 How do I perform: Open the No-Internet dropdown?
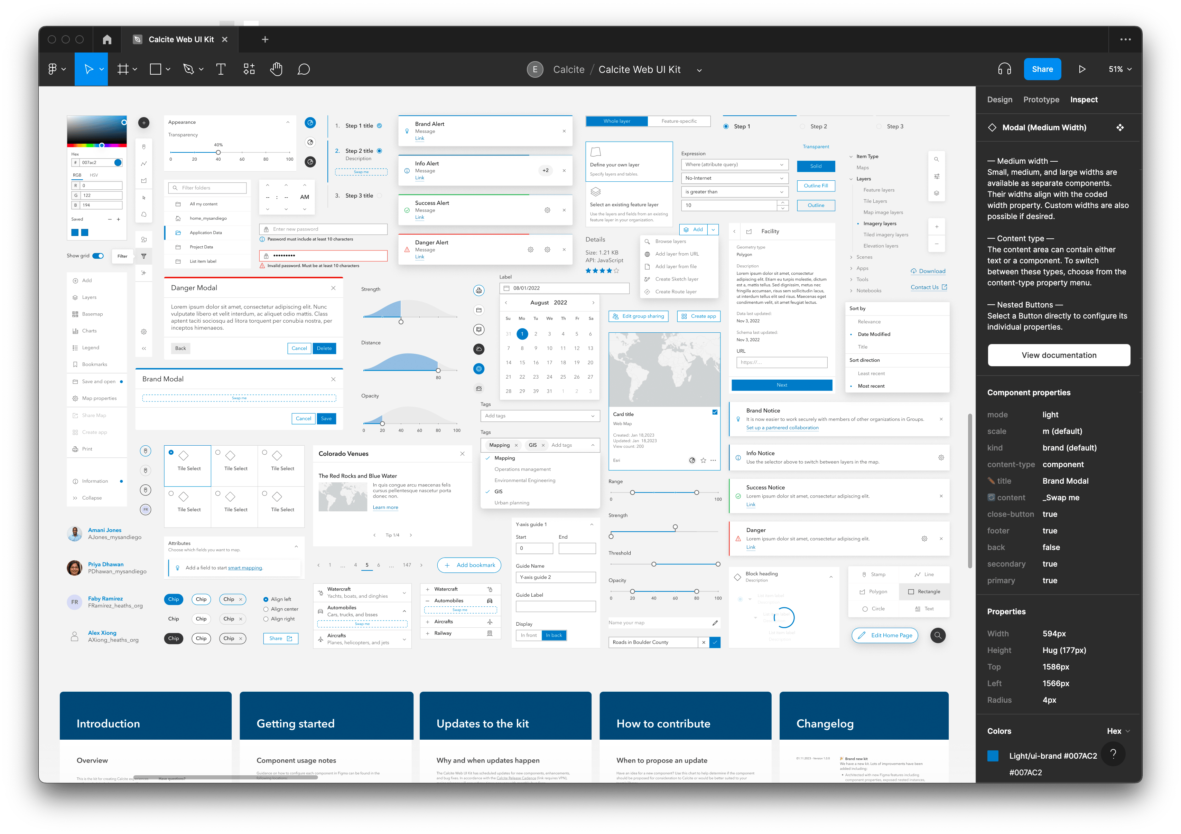[x=735, y=178]
